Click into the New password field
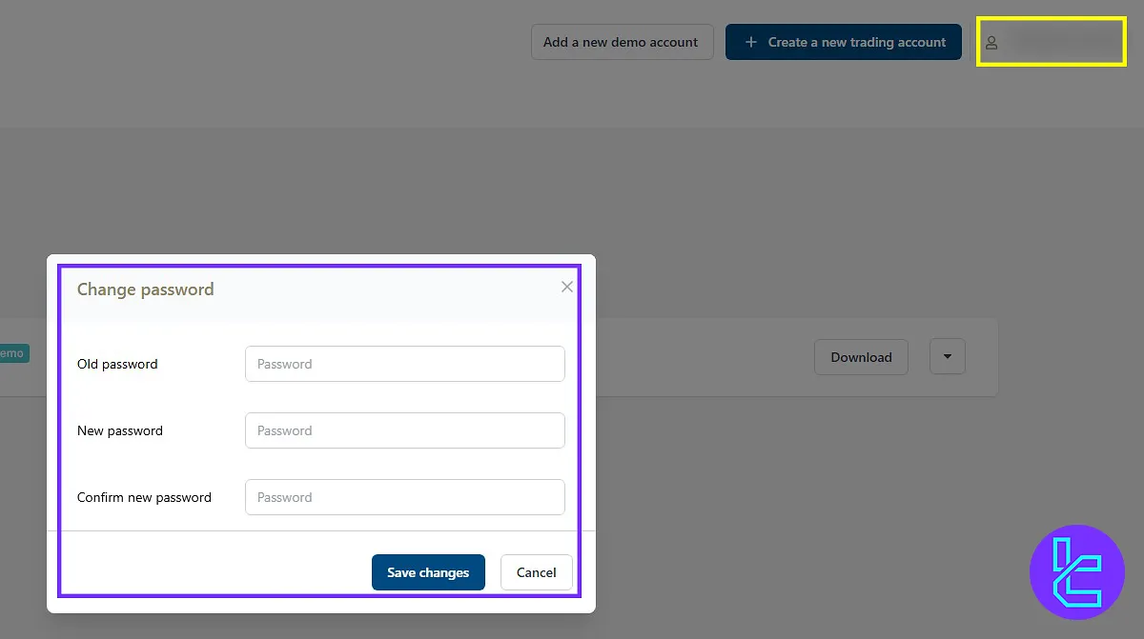Image resolution: width=1144 pixels, height=639 pixels. point(404,430)
